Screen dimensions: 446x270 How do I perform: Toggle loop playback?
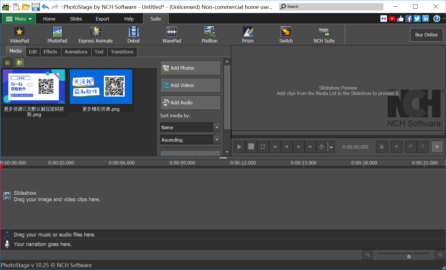263,147
